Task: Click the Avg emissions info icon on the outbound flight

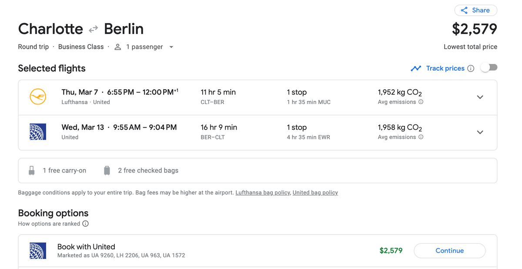Action: (x=420, y=102)
